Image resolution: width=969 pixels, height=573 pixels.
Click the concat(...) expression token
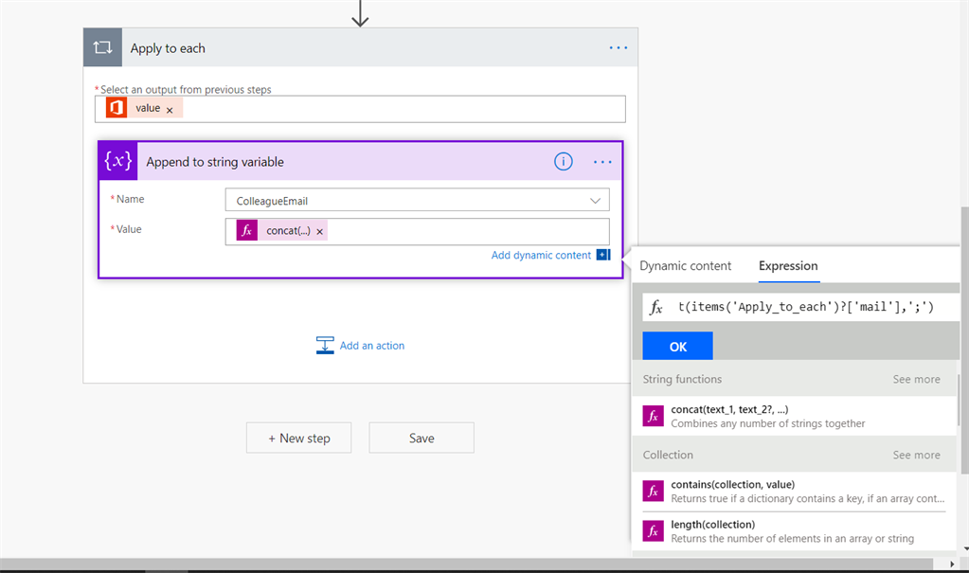coord(288,231)
